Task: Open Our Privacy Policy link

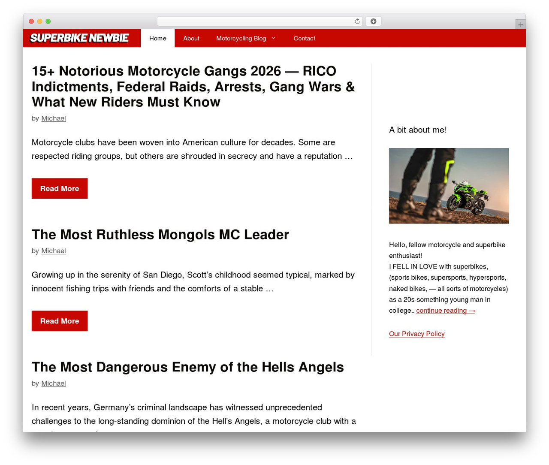Action: click(417, 334)
